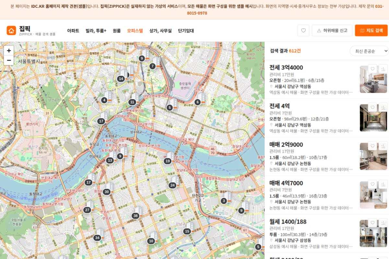View the 매매 2억9000 listing photo

(373, 156)
